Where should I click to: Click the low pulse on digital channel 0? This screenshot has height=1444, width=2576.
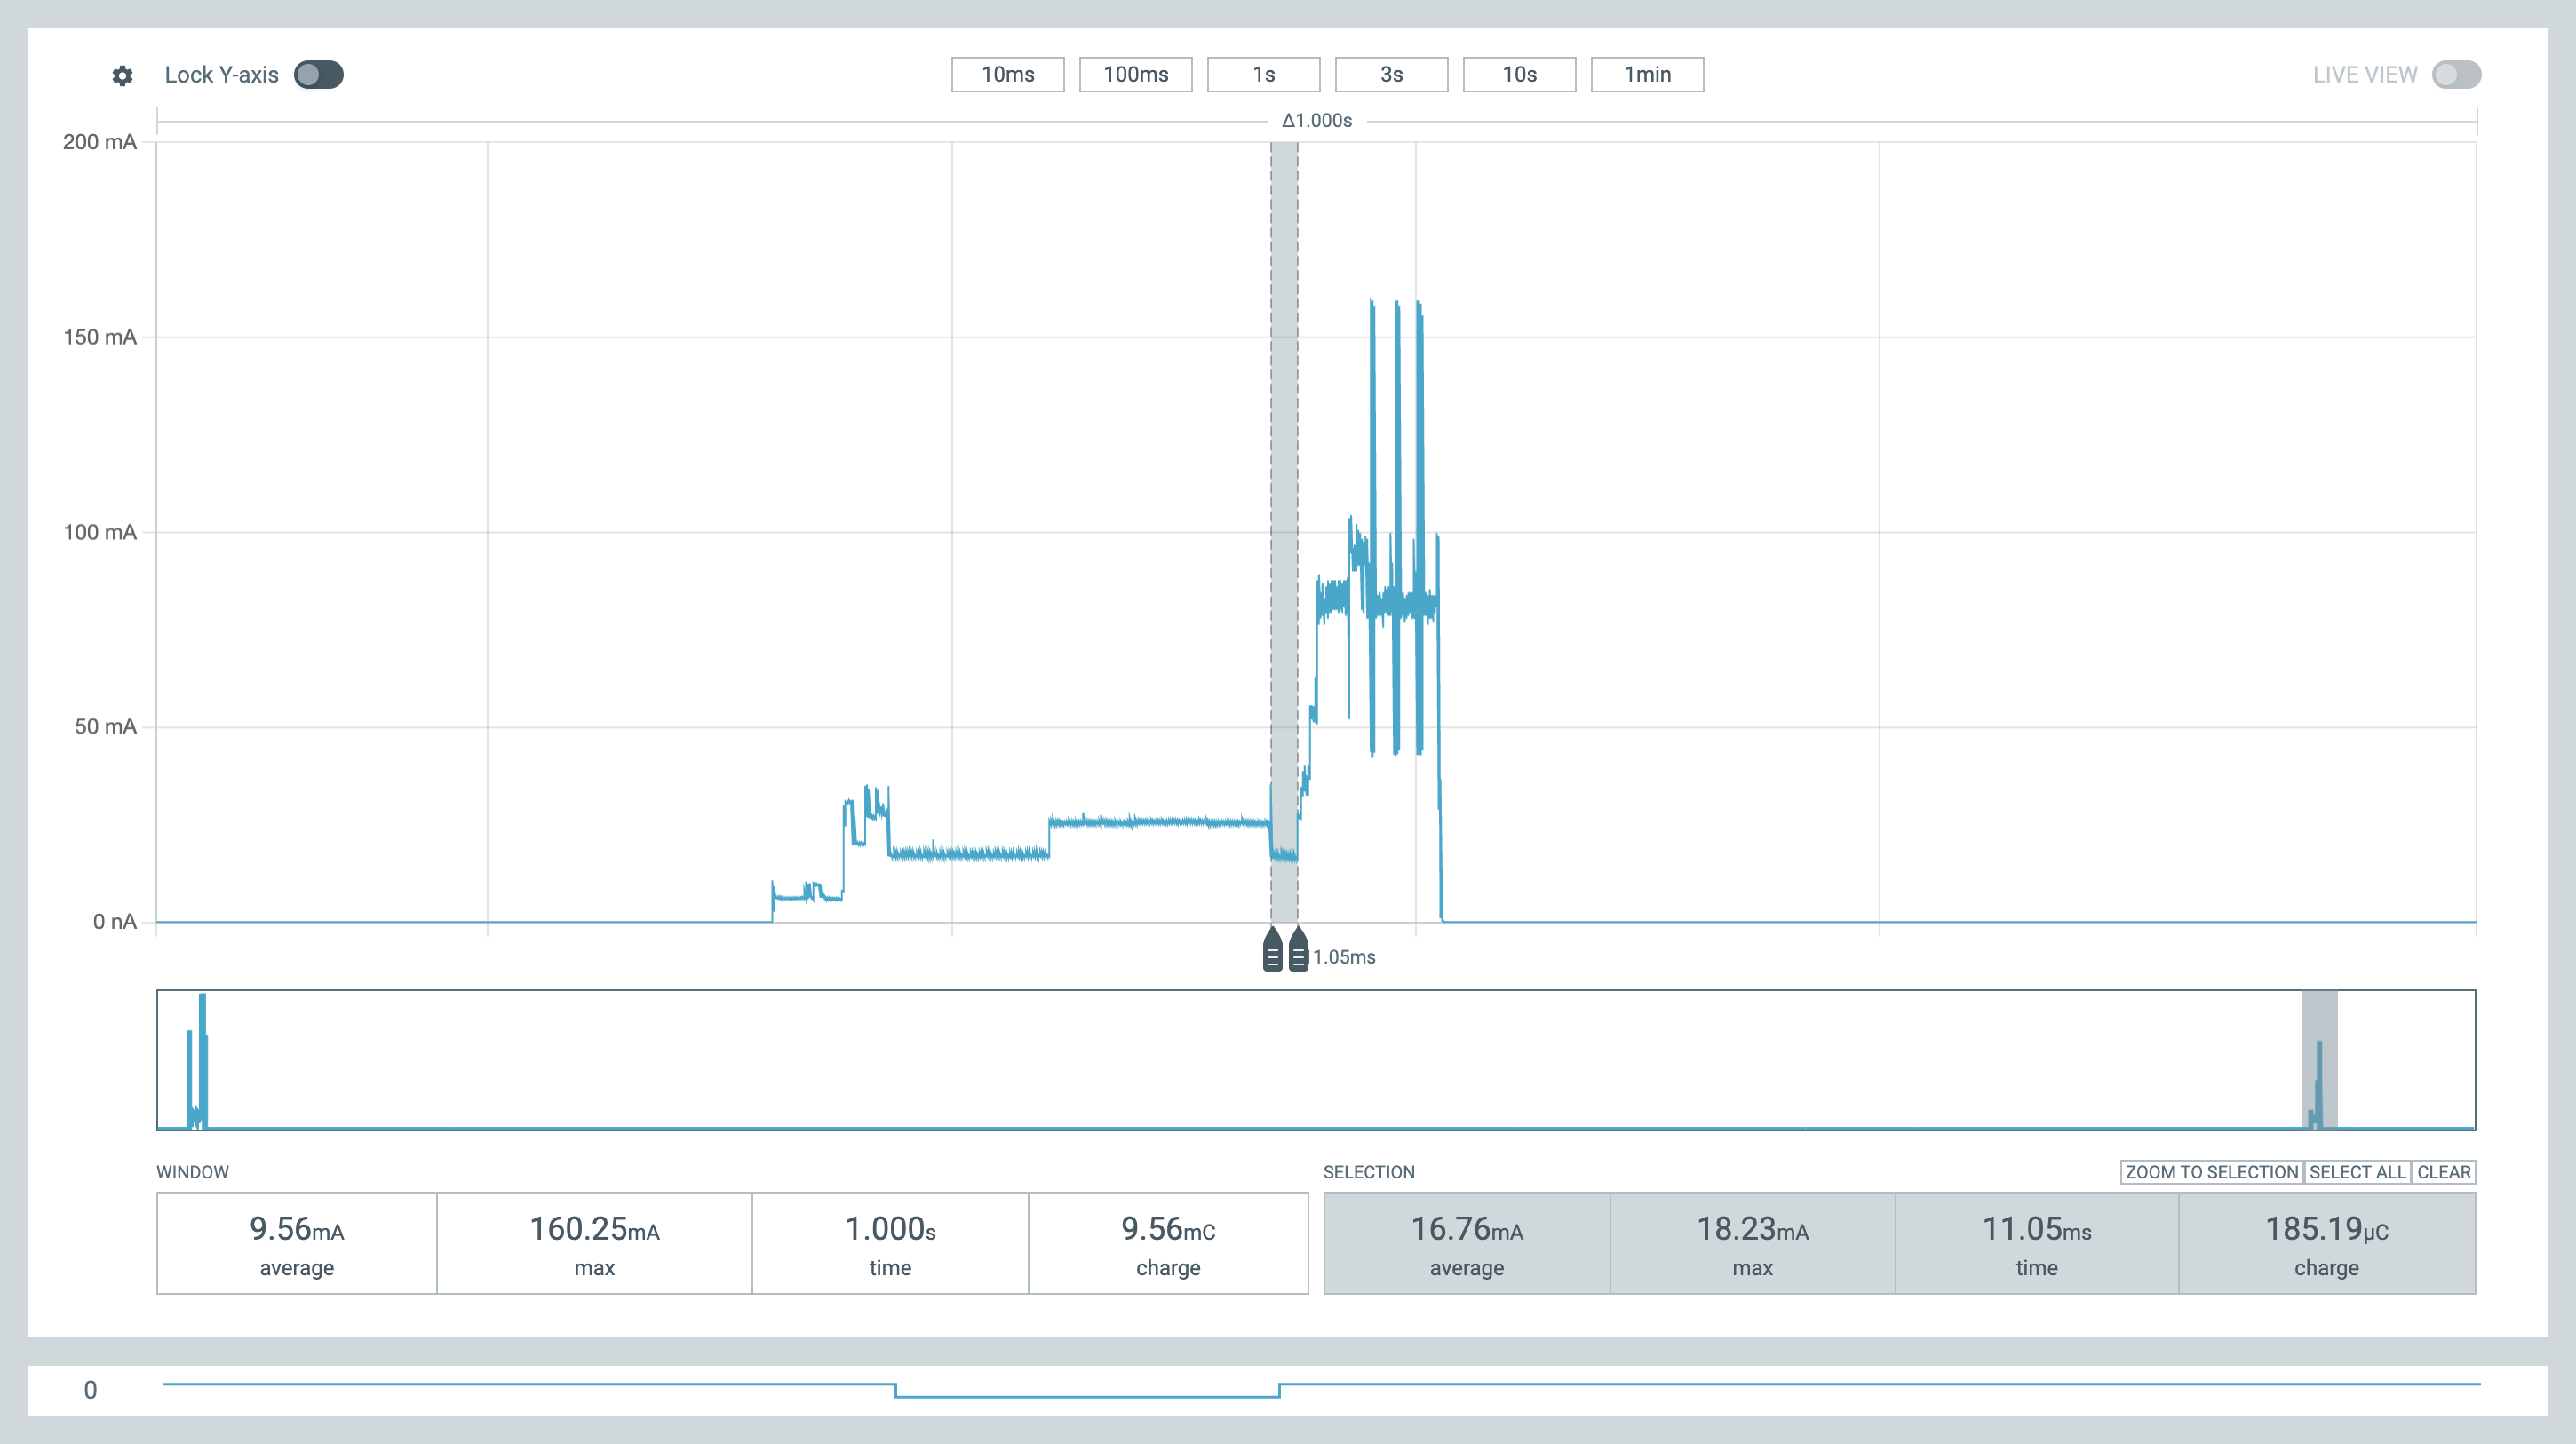tap(1087, 1395)
